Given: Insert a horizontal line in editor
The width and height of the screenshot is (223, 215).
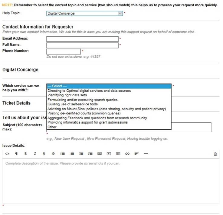Looking at the screenshot, I should pyautogui.click(x=146, y=154).
